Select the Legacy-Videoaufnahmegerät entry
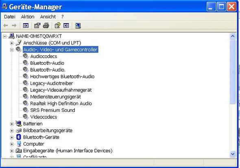 (61, 90)
